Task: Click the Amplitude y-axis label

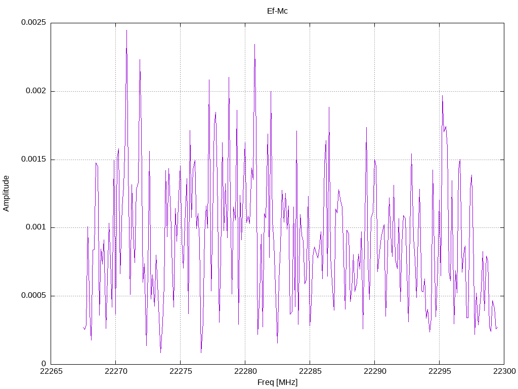Action: tap(6, 193)
